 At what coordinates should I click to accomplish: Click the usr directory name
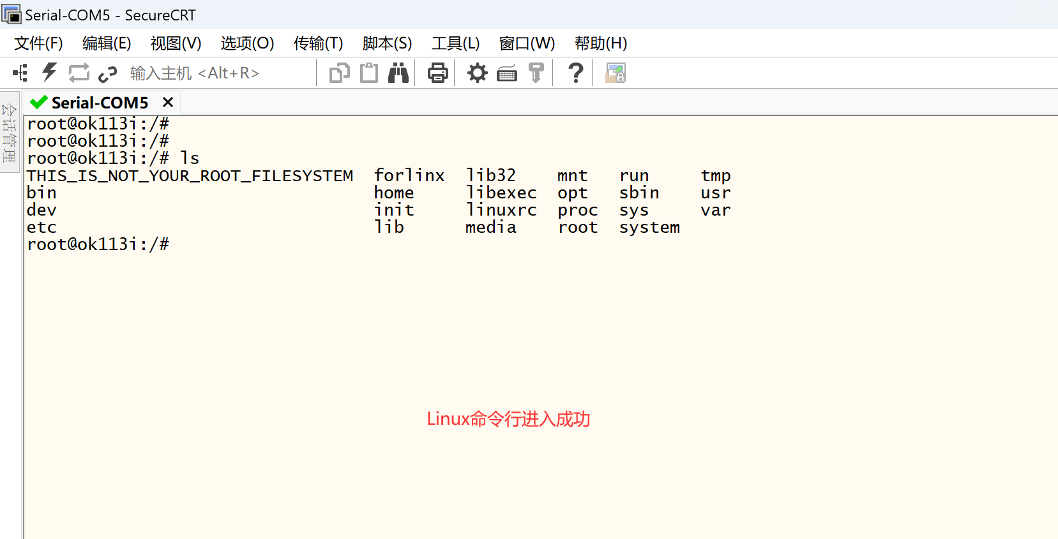coord(716,193)
